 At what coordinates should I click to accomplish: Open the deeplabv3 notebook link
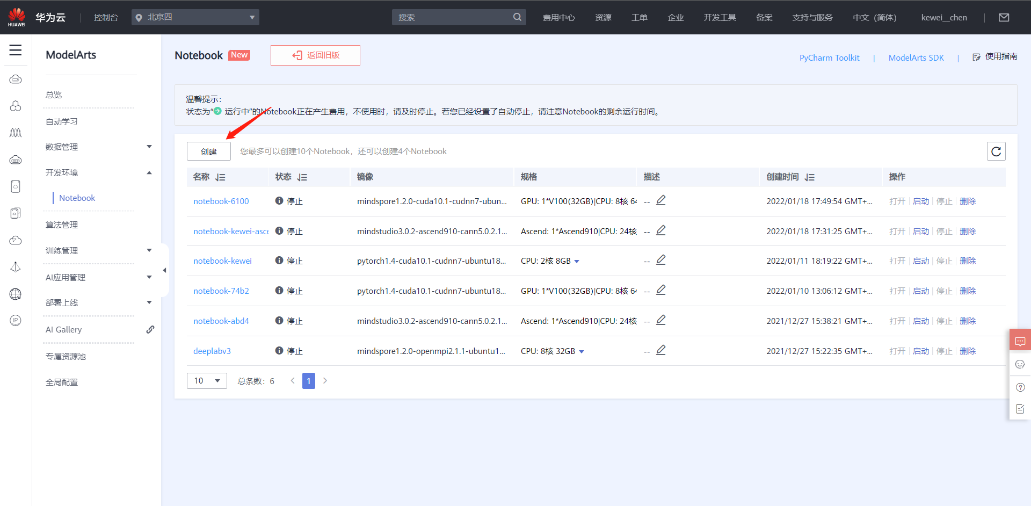click(212, 351)
